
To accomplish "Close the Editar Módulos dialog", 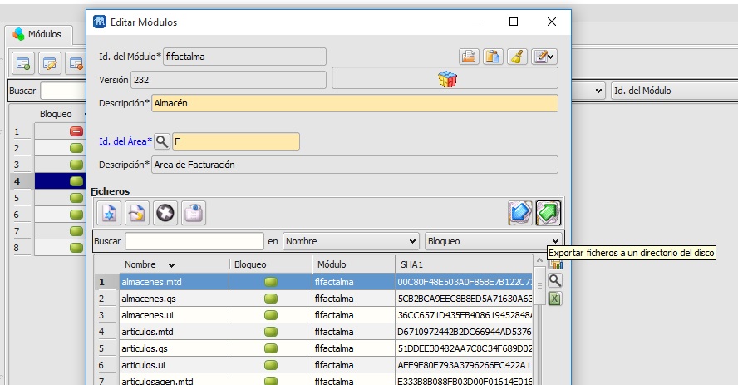I will pos(552,22).
